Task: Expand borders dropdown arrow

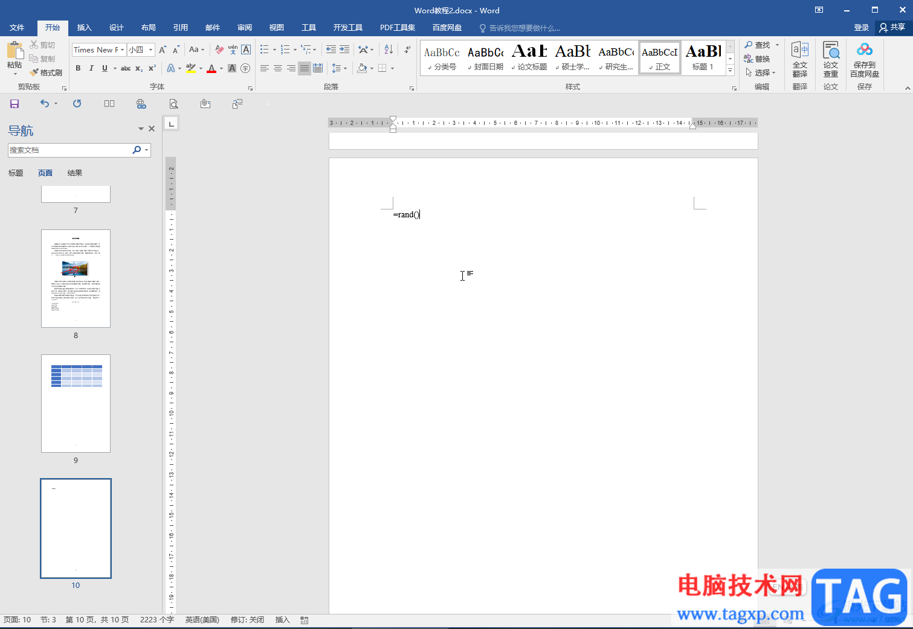Action: (393, 68)
